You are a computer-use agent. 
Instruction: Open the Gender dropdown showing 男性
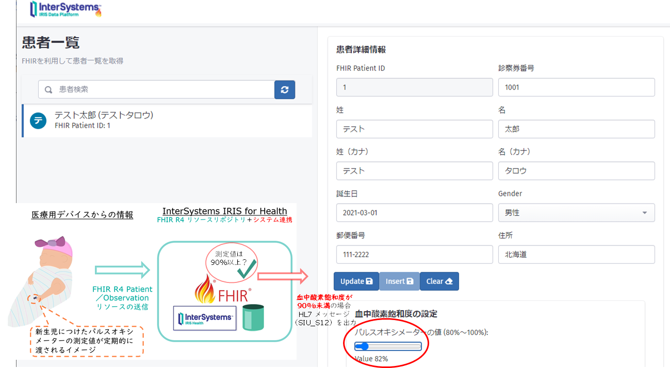click(x=576, y=212)
